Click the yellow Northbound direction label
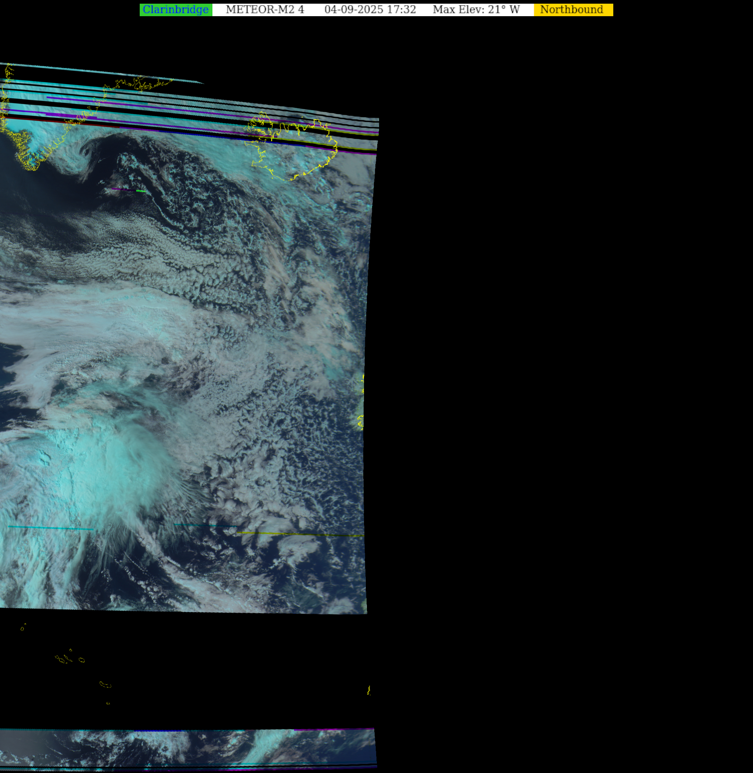Image resolution: width=753 pixels, height=773 pixels. click(574, 10)
